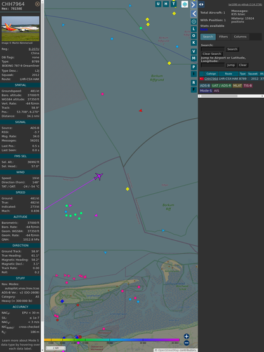Click the altitude color scale bar
The height and width of the screenshot is (352, 264).
coord(112,340)
